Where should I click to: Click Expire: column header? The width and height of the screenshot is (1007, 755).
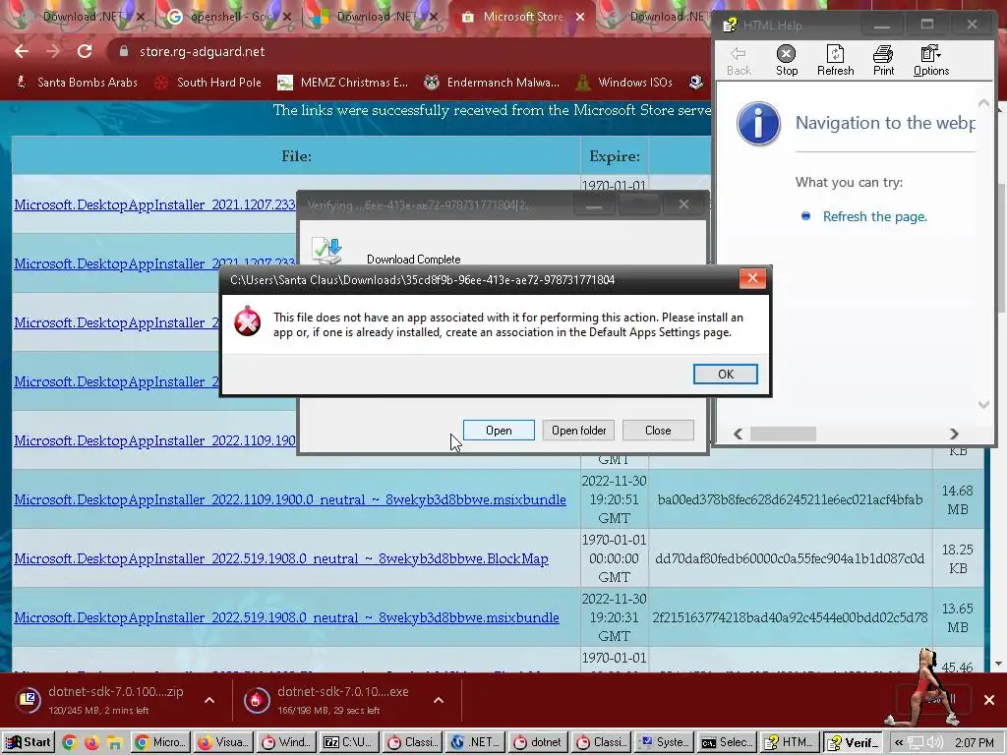[x=615, y=156]
